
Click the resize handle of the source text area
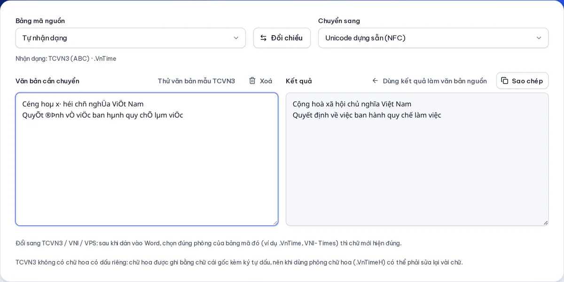274,222
